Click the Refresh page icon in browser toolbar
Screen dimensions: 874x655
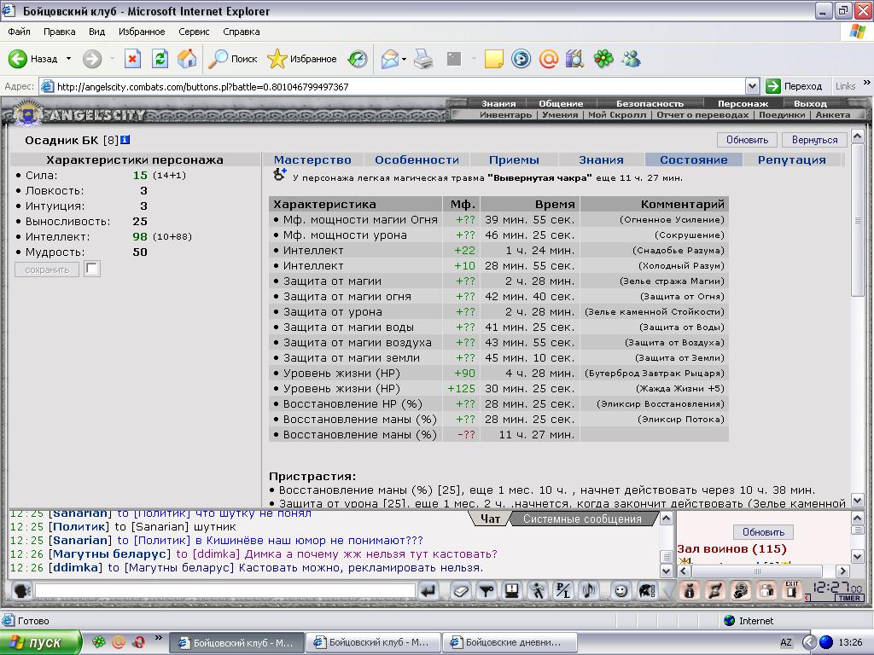160,59
